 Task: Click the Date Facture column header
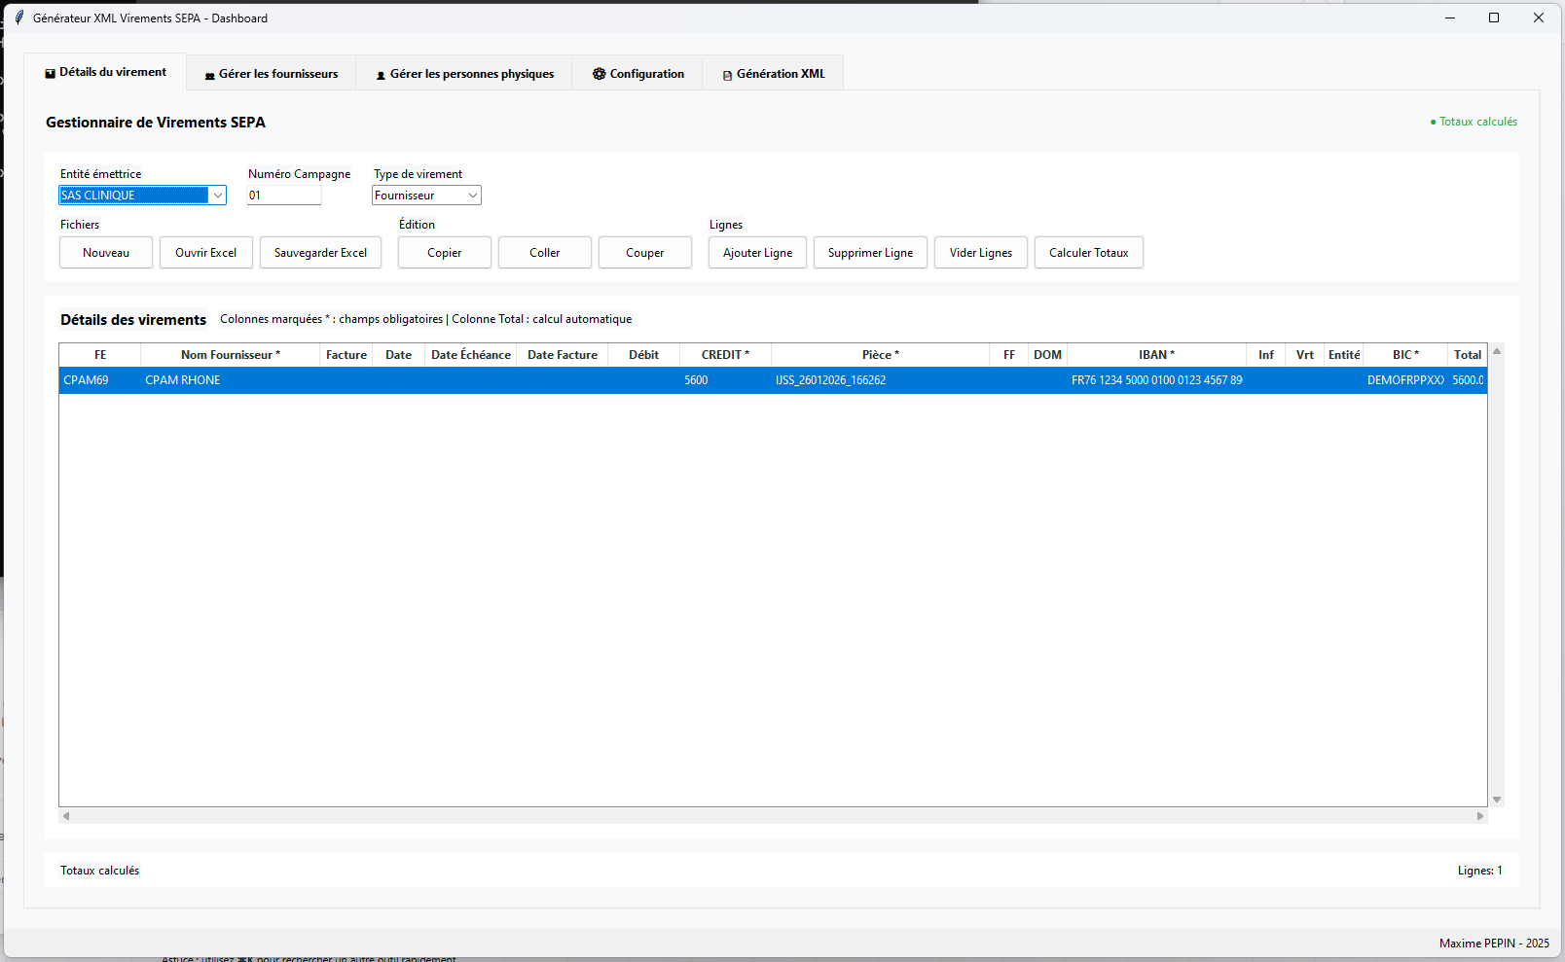point(563,355)
